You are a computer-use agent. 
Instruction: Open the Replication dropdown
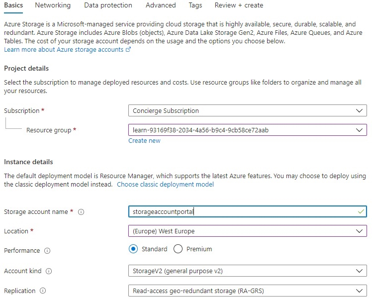247,291
